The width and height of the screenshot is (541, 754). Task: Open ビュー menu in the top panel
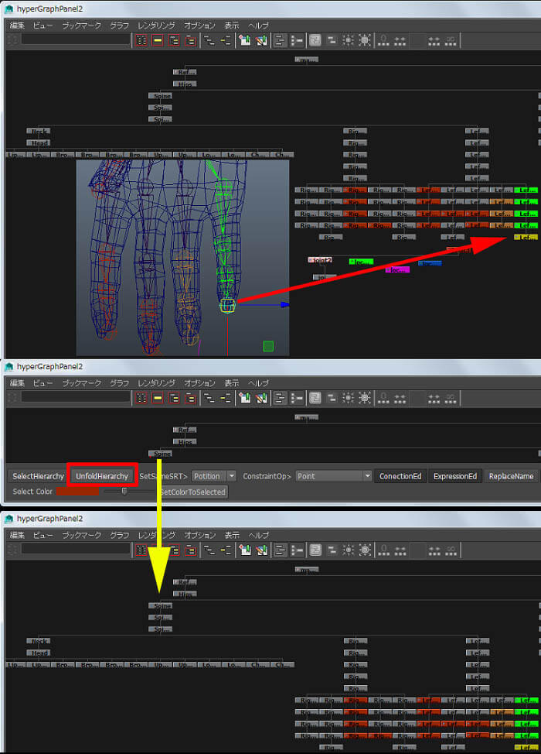(x=43, y=26)
